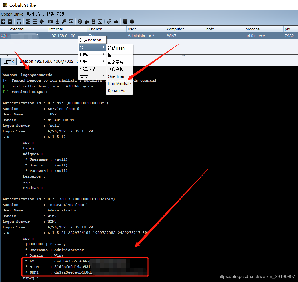Choose 黄金票据 from the submenu
Image resolution: width=298 pixels, height=282 pixels.
pyautogui.click(x=120, y=62)
